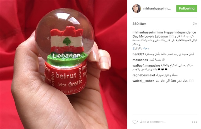View the 380 likes list
The height and width of the screenshot is (129, 201).
[139, 24]
